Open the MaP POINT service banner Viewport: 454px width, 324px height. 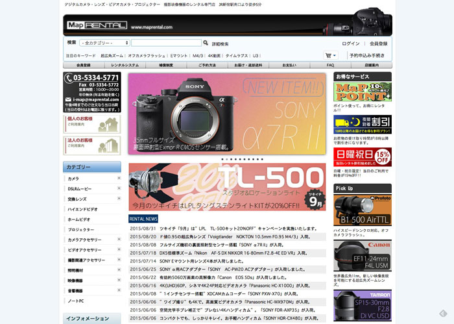tap(363, 92)
